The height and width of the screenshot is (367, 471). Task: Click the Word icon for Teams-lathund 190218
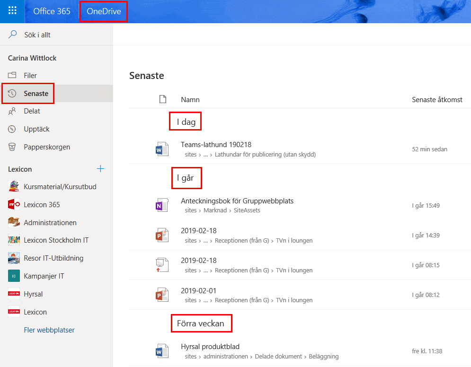(x=162, y=149)
